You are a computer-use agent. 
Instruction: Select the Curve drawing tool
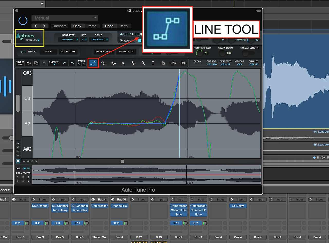[103, 63]
